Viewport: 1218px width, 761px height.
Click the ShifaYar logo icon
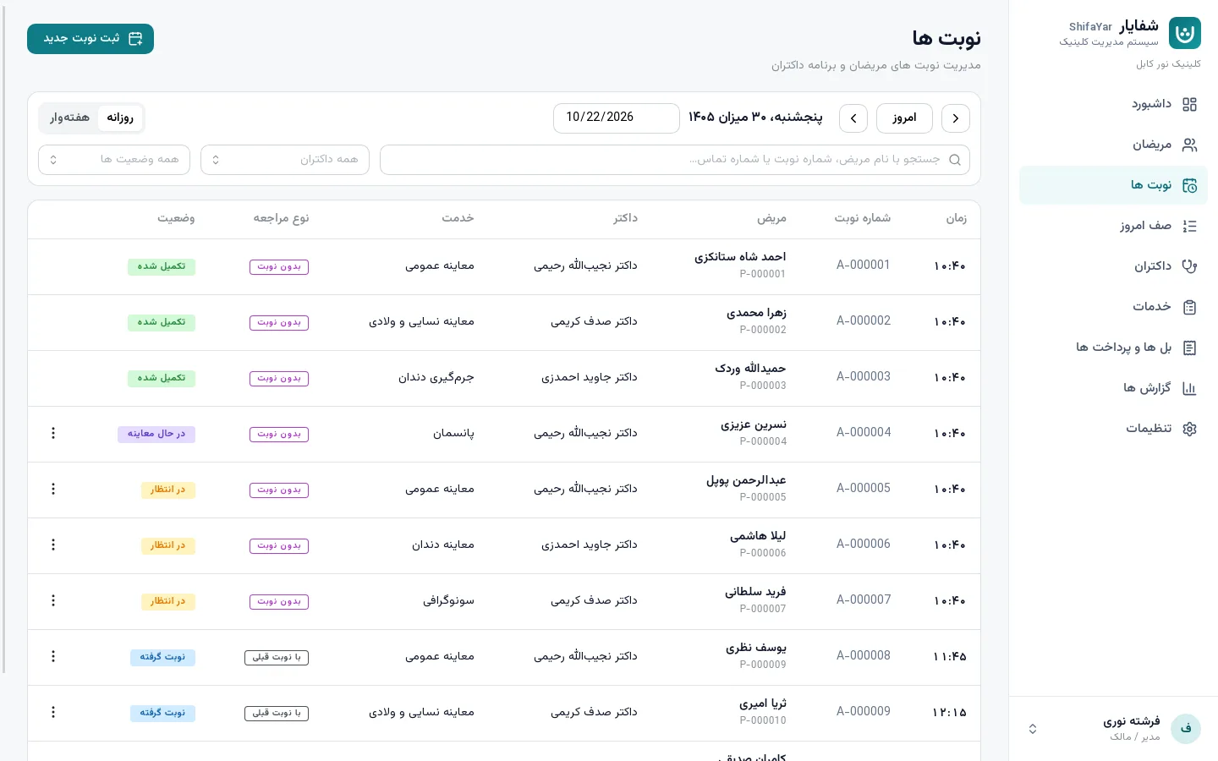point(1185,33)
